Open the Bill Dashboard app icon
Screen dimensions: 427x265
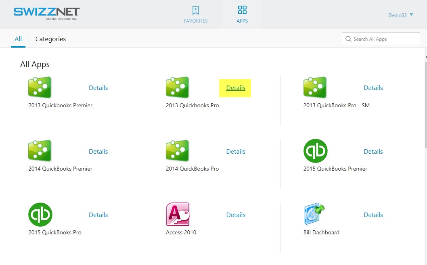[314, 214]
